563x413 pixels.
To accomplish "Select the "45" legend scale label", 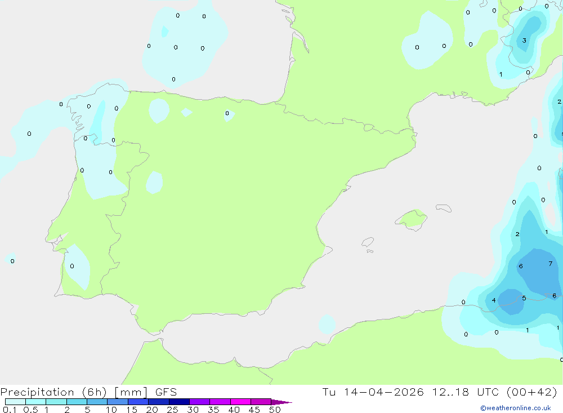I will [x=254, y=410].
